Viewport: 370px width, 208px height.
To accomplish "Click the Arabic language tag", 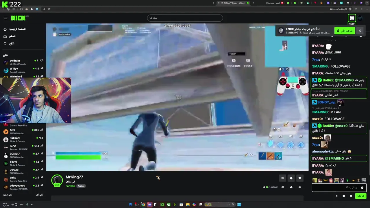I will point(81,186).
